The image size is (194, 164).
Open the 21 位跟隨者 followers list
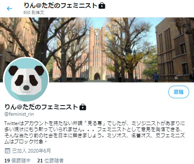[50, 161]
